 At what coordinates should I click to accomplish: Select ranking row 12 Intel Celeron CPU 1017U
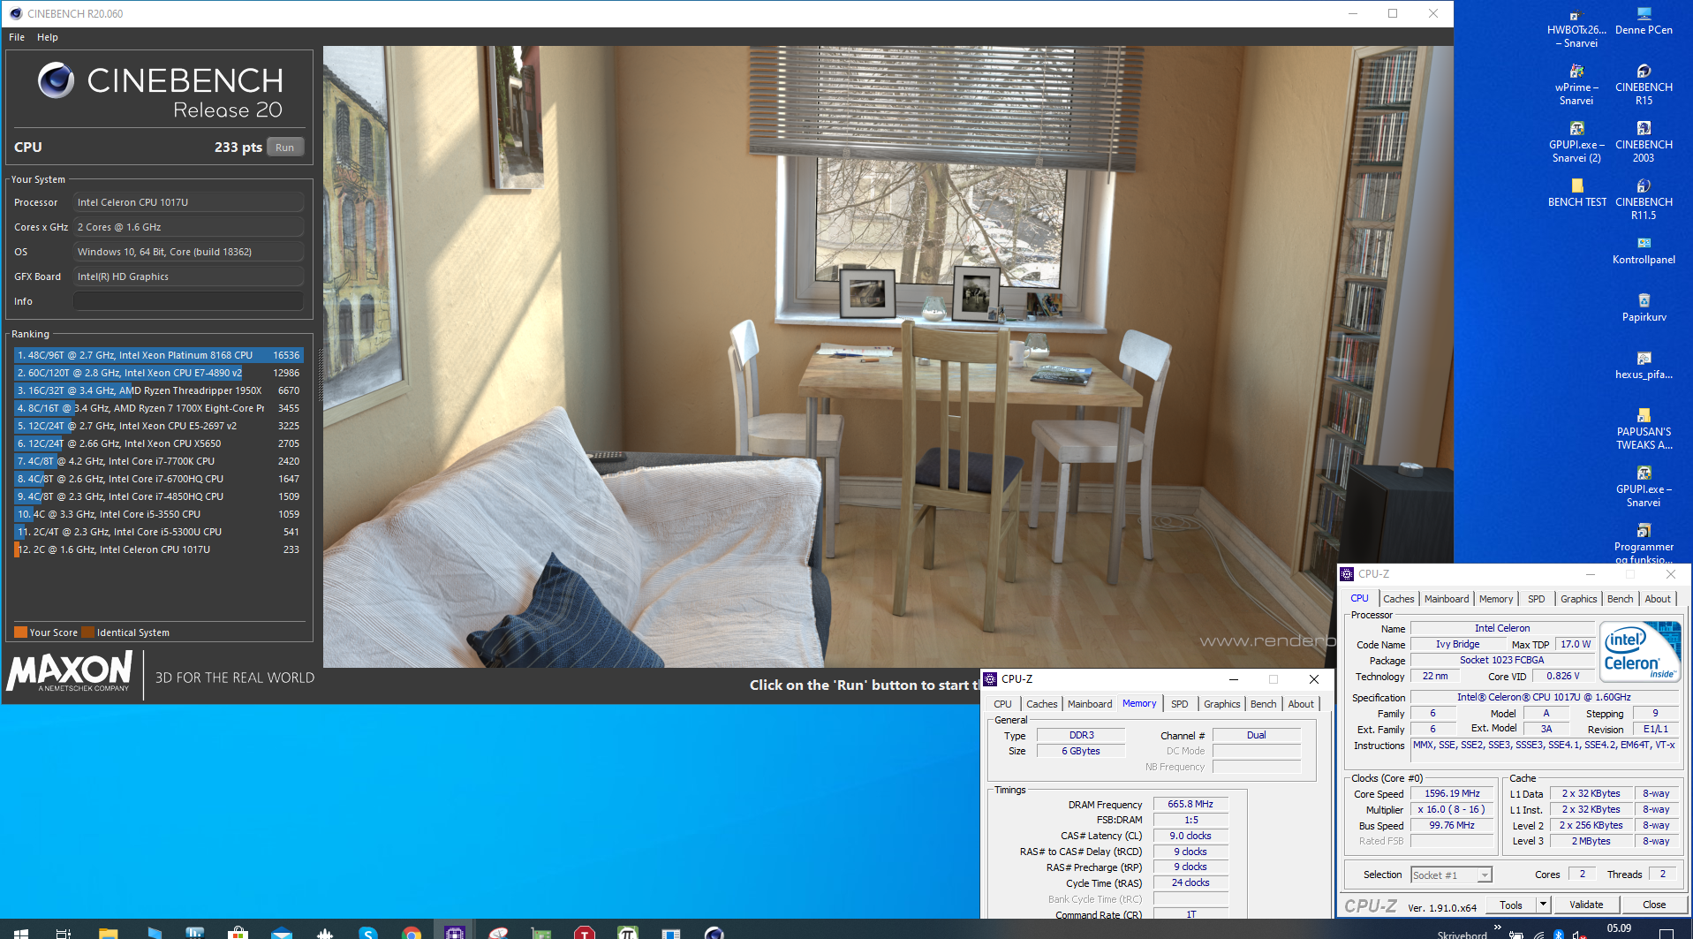pos(159,549)
